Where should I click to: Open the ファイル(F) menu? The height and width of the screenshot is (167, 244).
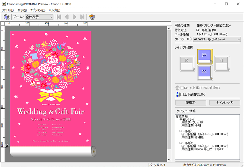(8, 10)
